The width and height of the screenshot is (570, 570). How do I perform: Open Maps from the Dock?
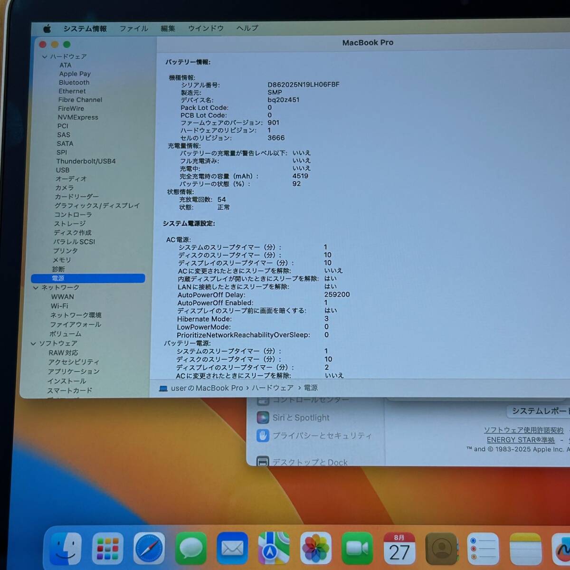274,548
